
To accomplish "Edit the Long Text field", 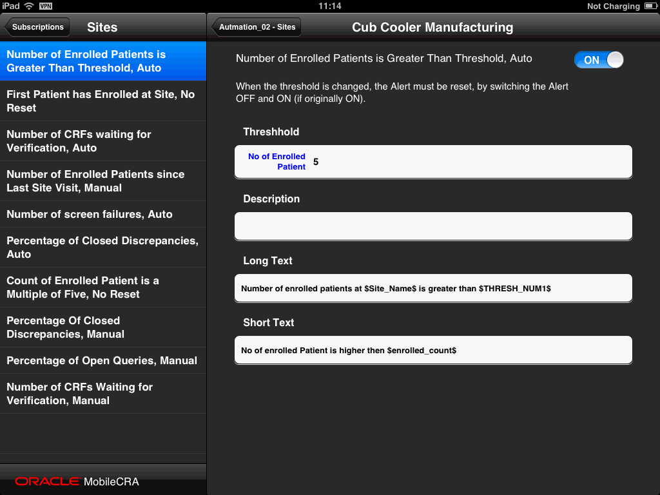I will (433, 288).
